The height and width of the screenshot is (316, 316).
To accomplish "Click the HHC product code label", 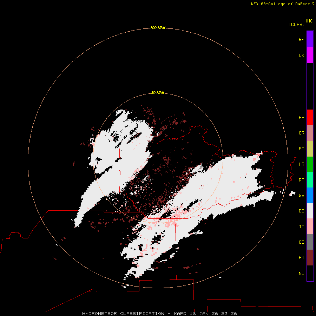I will pyautogui.click(x=308, y=21).
